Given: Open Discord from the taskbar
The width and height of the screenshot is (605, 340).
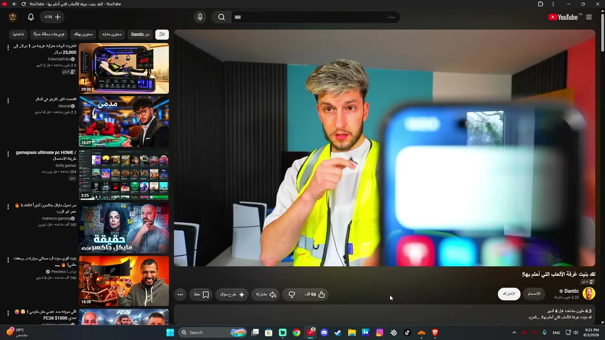Looking at the screenshot, I should (324, 332).
